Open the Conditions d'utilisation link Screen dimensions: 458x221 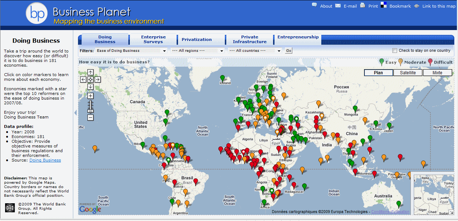click(390, 212)
